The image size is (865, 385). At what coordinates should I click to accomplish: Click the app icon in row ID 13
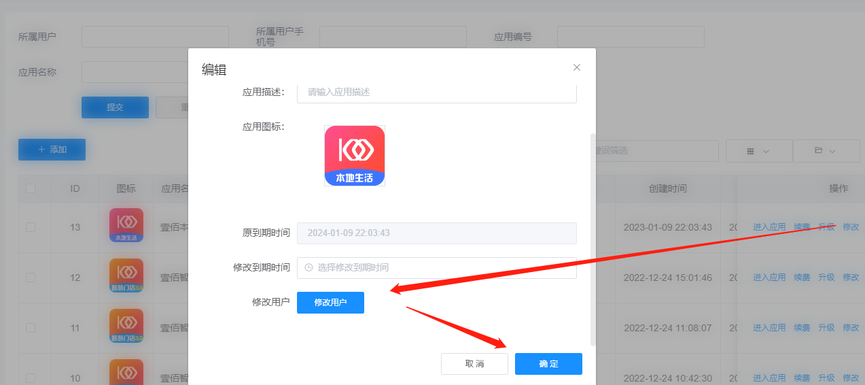[x=126, y=225]
